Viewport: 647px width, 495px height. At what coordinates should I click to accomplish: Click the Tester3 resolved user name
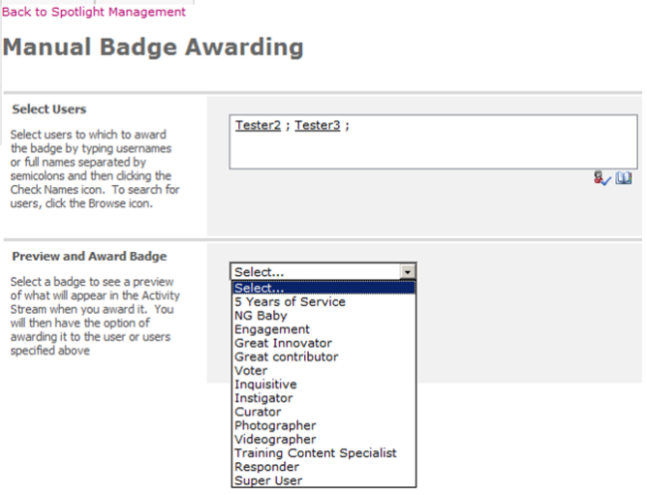[317, 125]
